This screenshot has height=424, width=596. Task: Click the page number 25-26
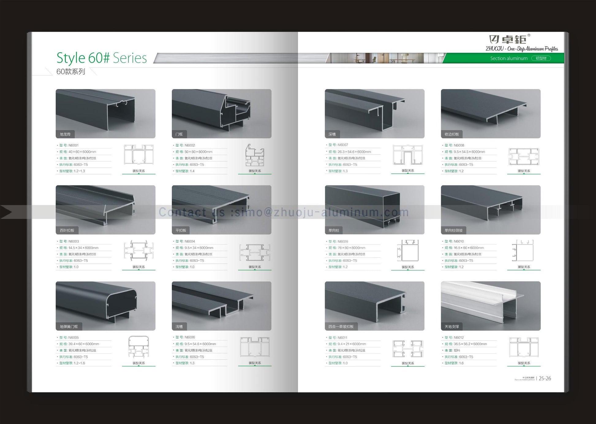545,378
